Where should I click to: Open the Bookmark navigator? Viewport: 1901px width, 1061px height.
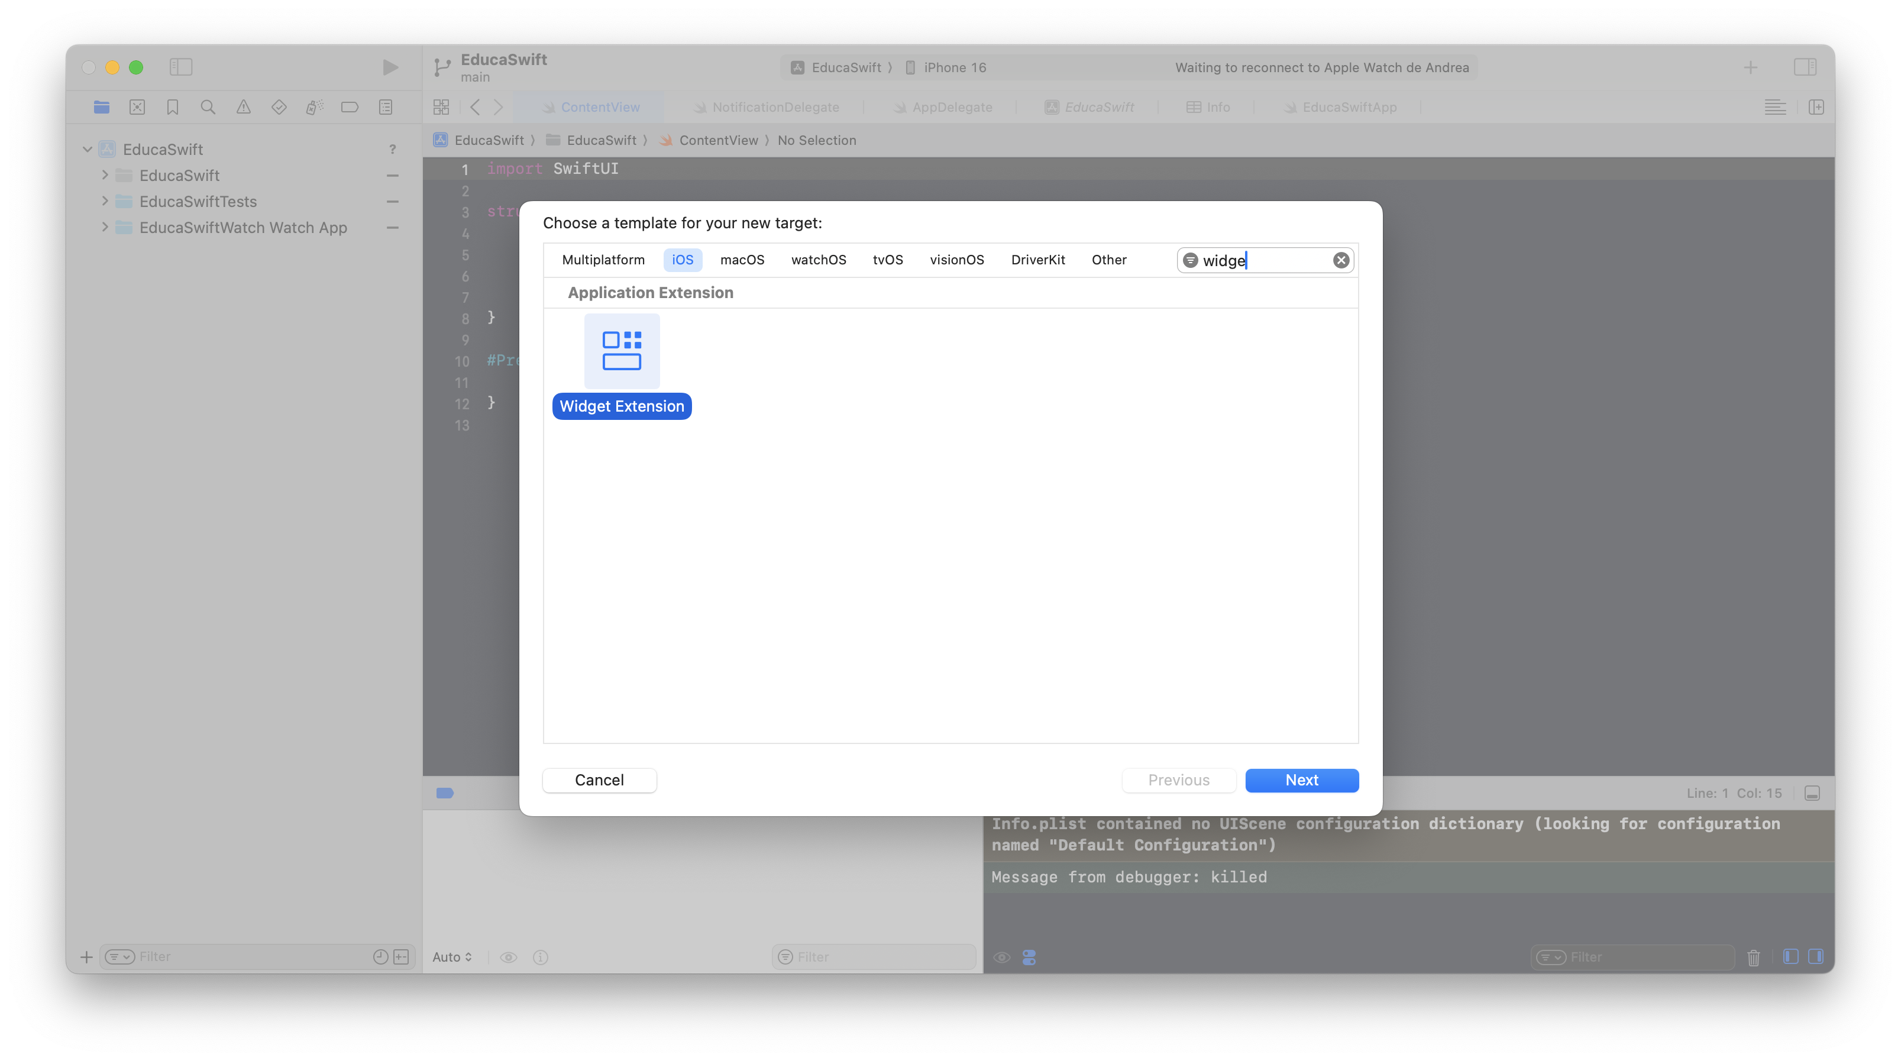click(173, 108)
